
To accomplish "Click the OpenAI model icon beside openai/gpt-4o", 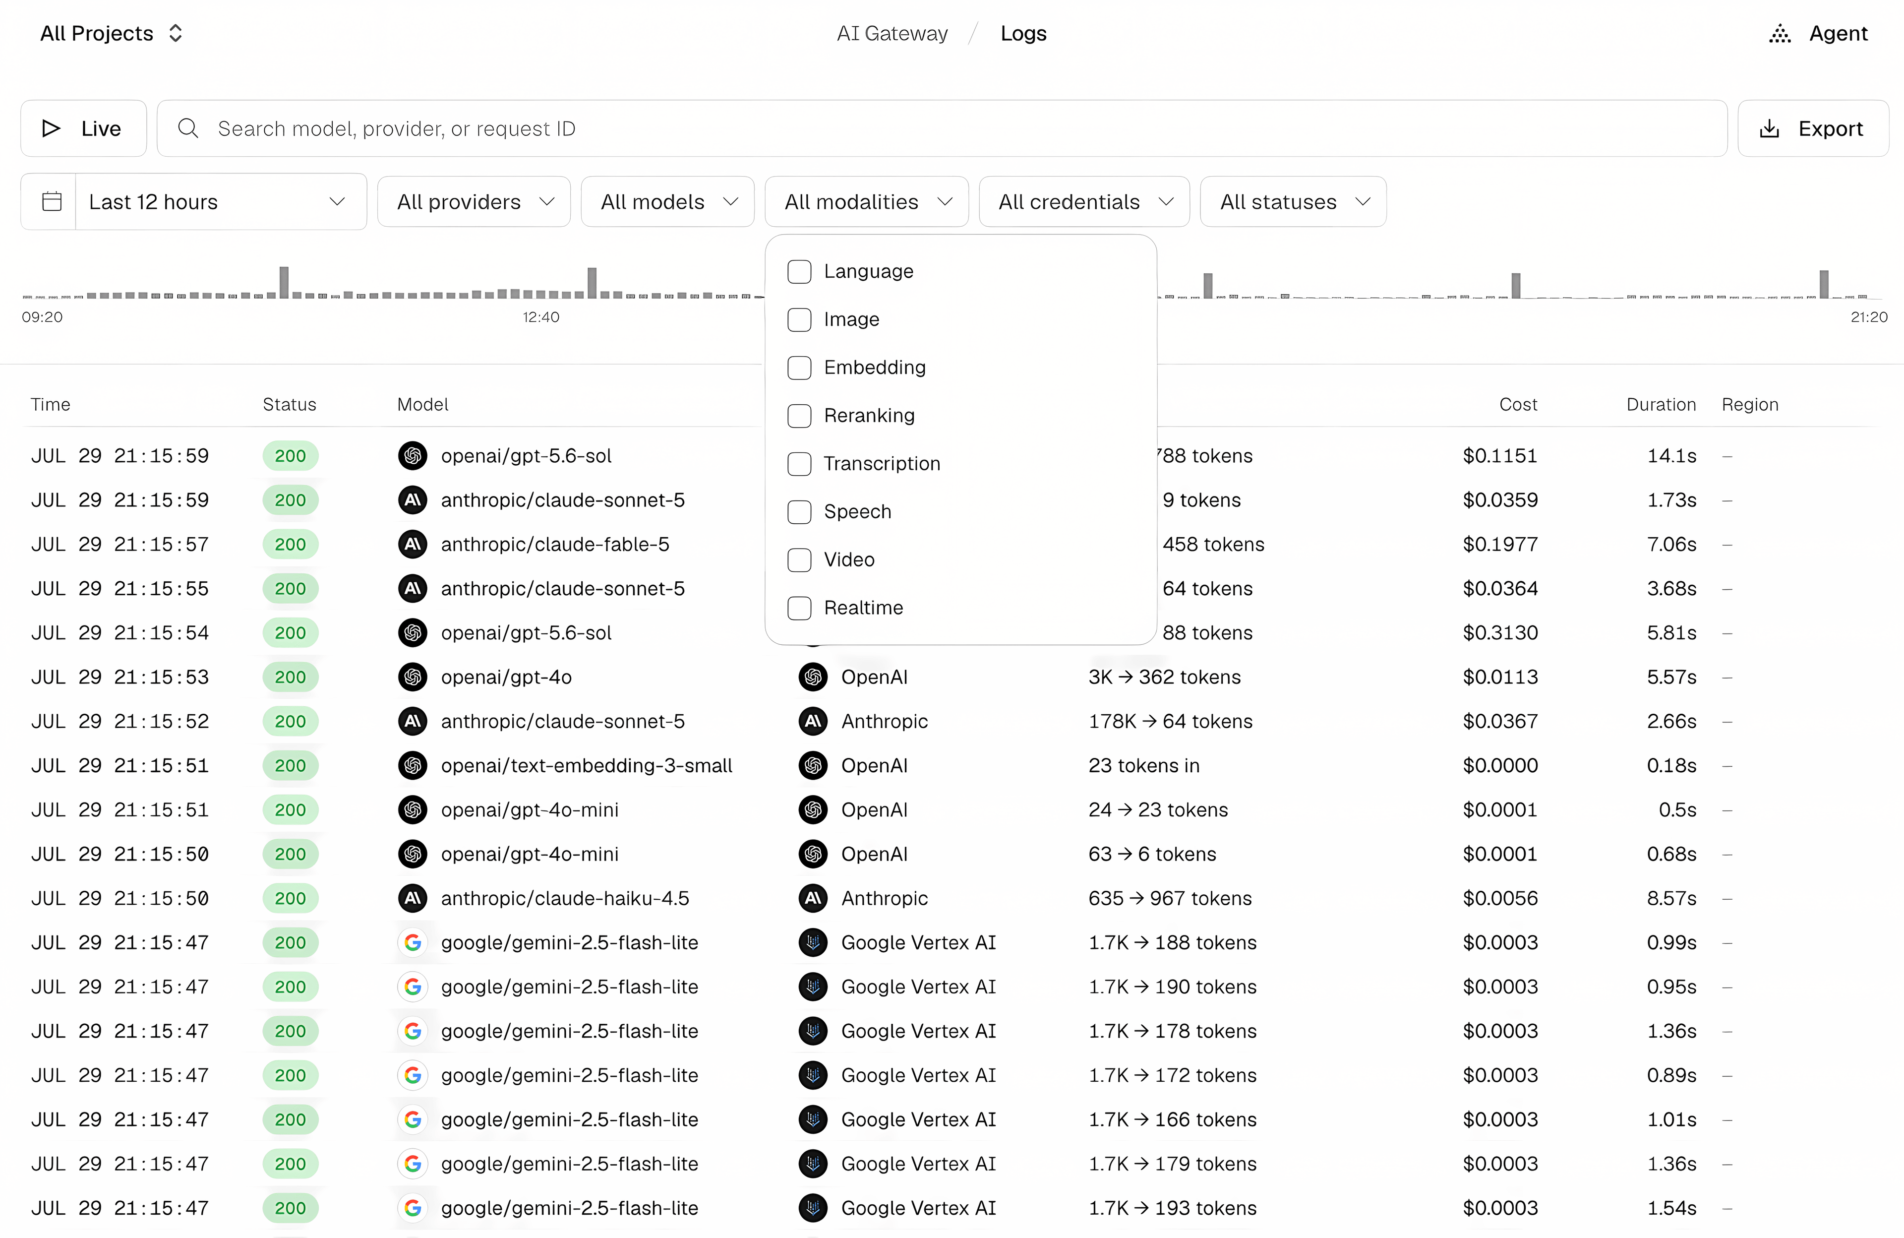I will (x=413, y=677).
